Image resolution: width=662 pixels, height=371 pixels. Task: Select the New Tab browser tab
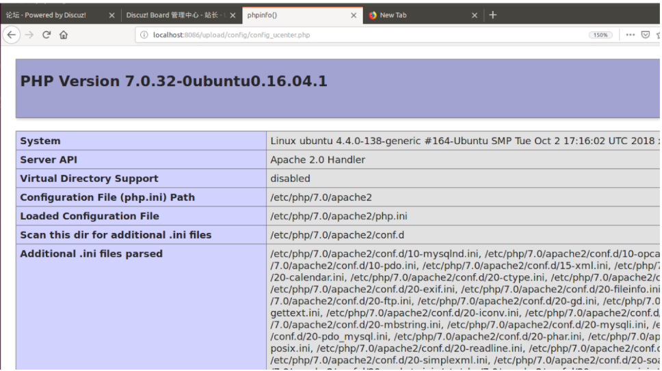click(x=418, y=15)
